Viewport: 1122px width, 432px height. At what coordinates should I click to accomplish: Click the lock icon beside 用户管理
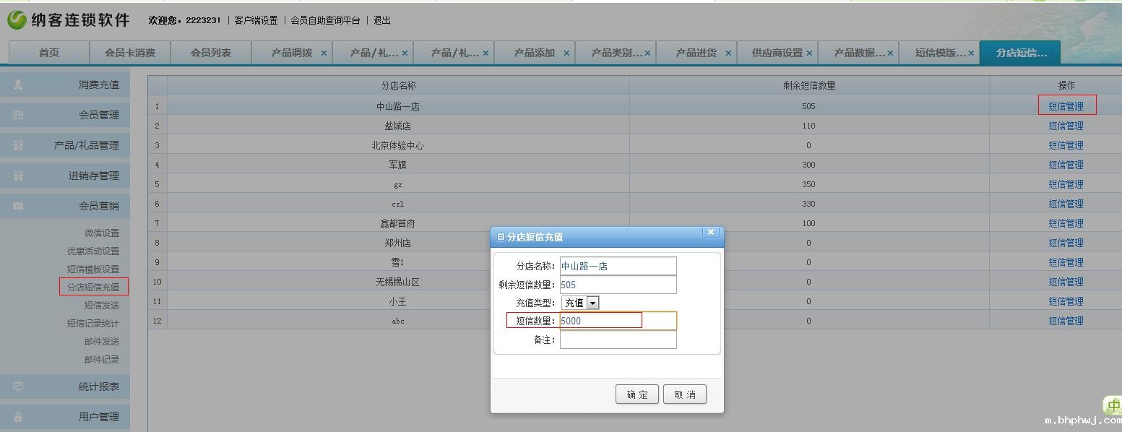(18, 417)
